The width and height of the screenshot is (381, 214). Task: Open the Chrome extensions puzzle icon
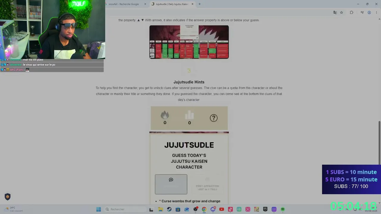coord(352,12)
